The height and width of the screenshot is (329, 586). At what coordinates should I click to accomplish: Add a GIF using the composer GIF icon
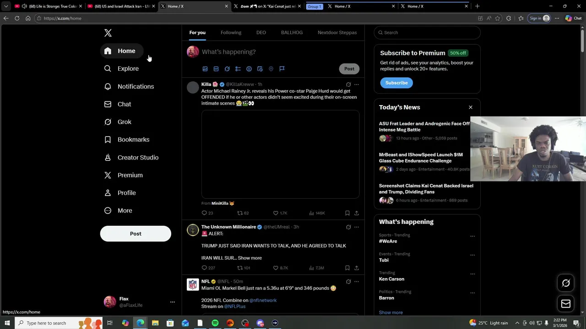click(x=216, y=69)
